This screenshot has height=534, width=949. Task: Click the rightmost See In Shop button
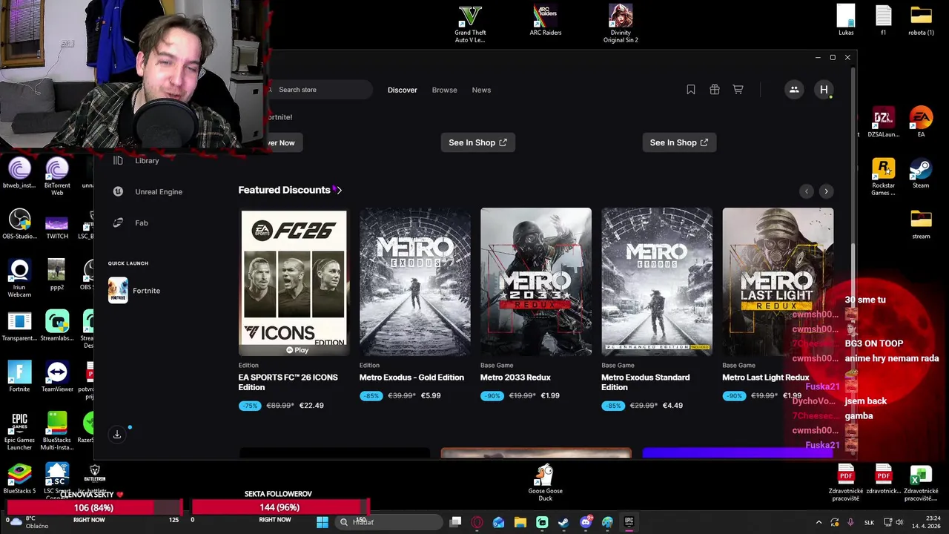[679, 142]
